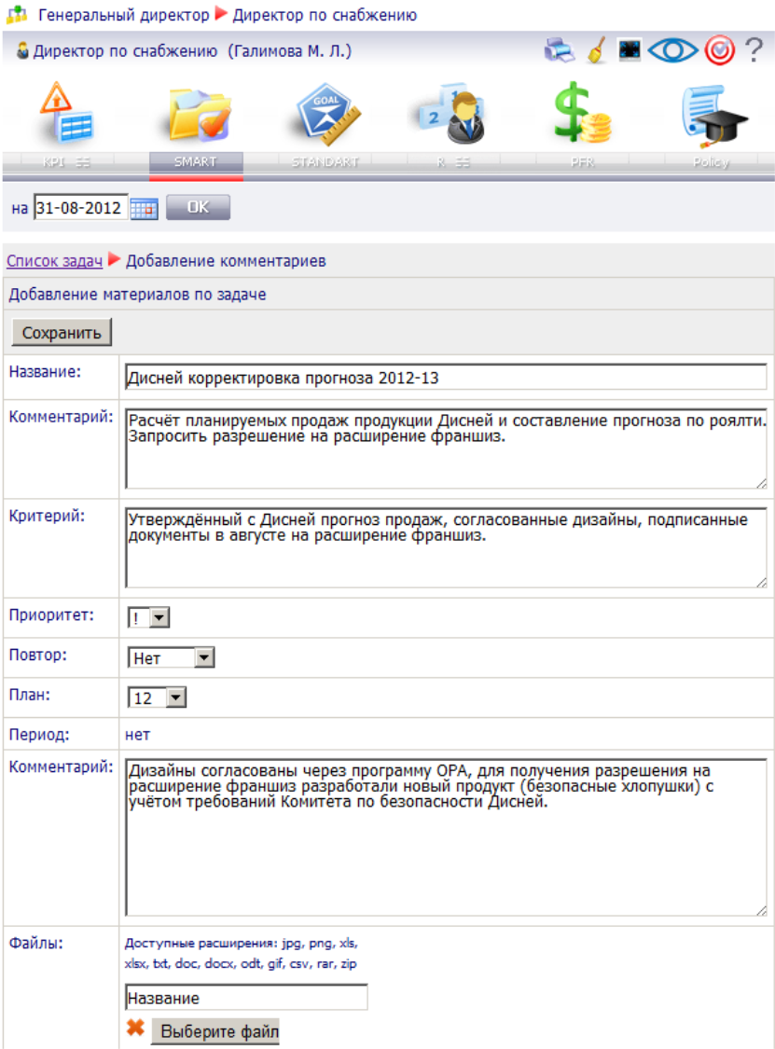Viewport: 775px width, 1049px height.
Task: Open the PFR dollar coins icon
Action: pos(582,113)
